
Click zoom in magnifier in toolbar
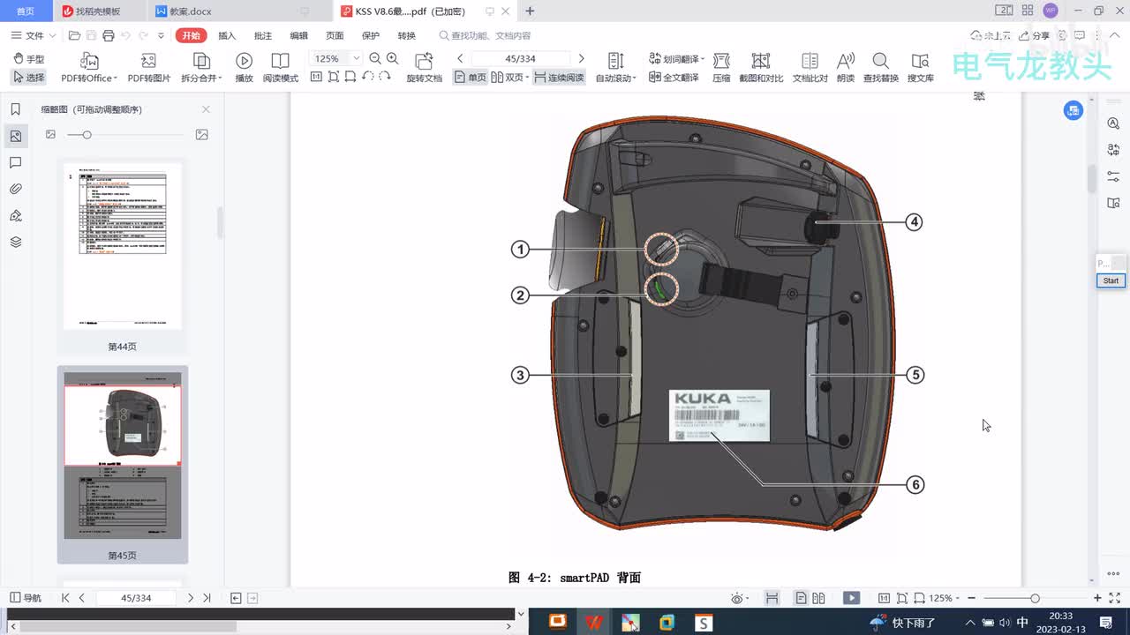(393, 58)
